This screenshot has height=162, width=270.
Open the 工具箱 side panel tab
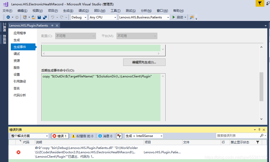(4, 27)
